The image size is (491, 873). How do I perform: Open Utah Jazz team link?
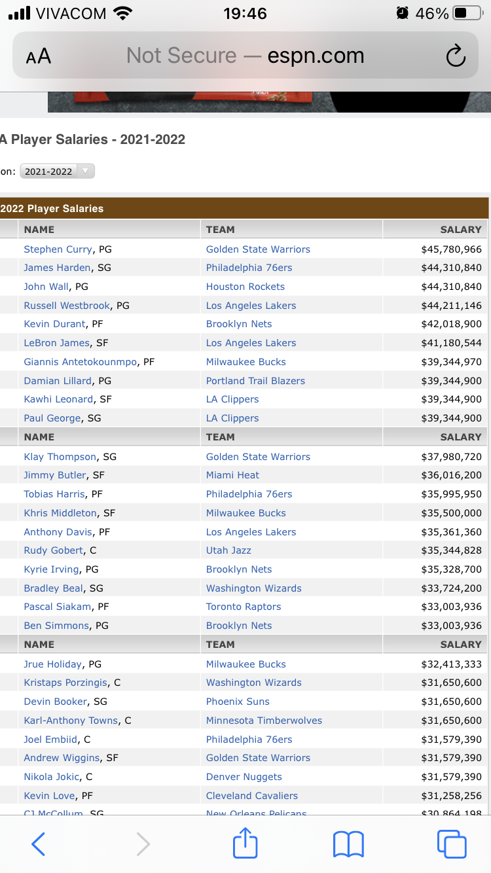click(x=228, y=550)
